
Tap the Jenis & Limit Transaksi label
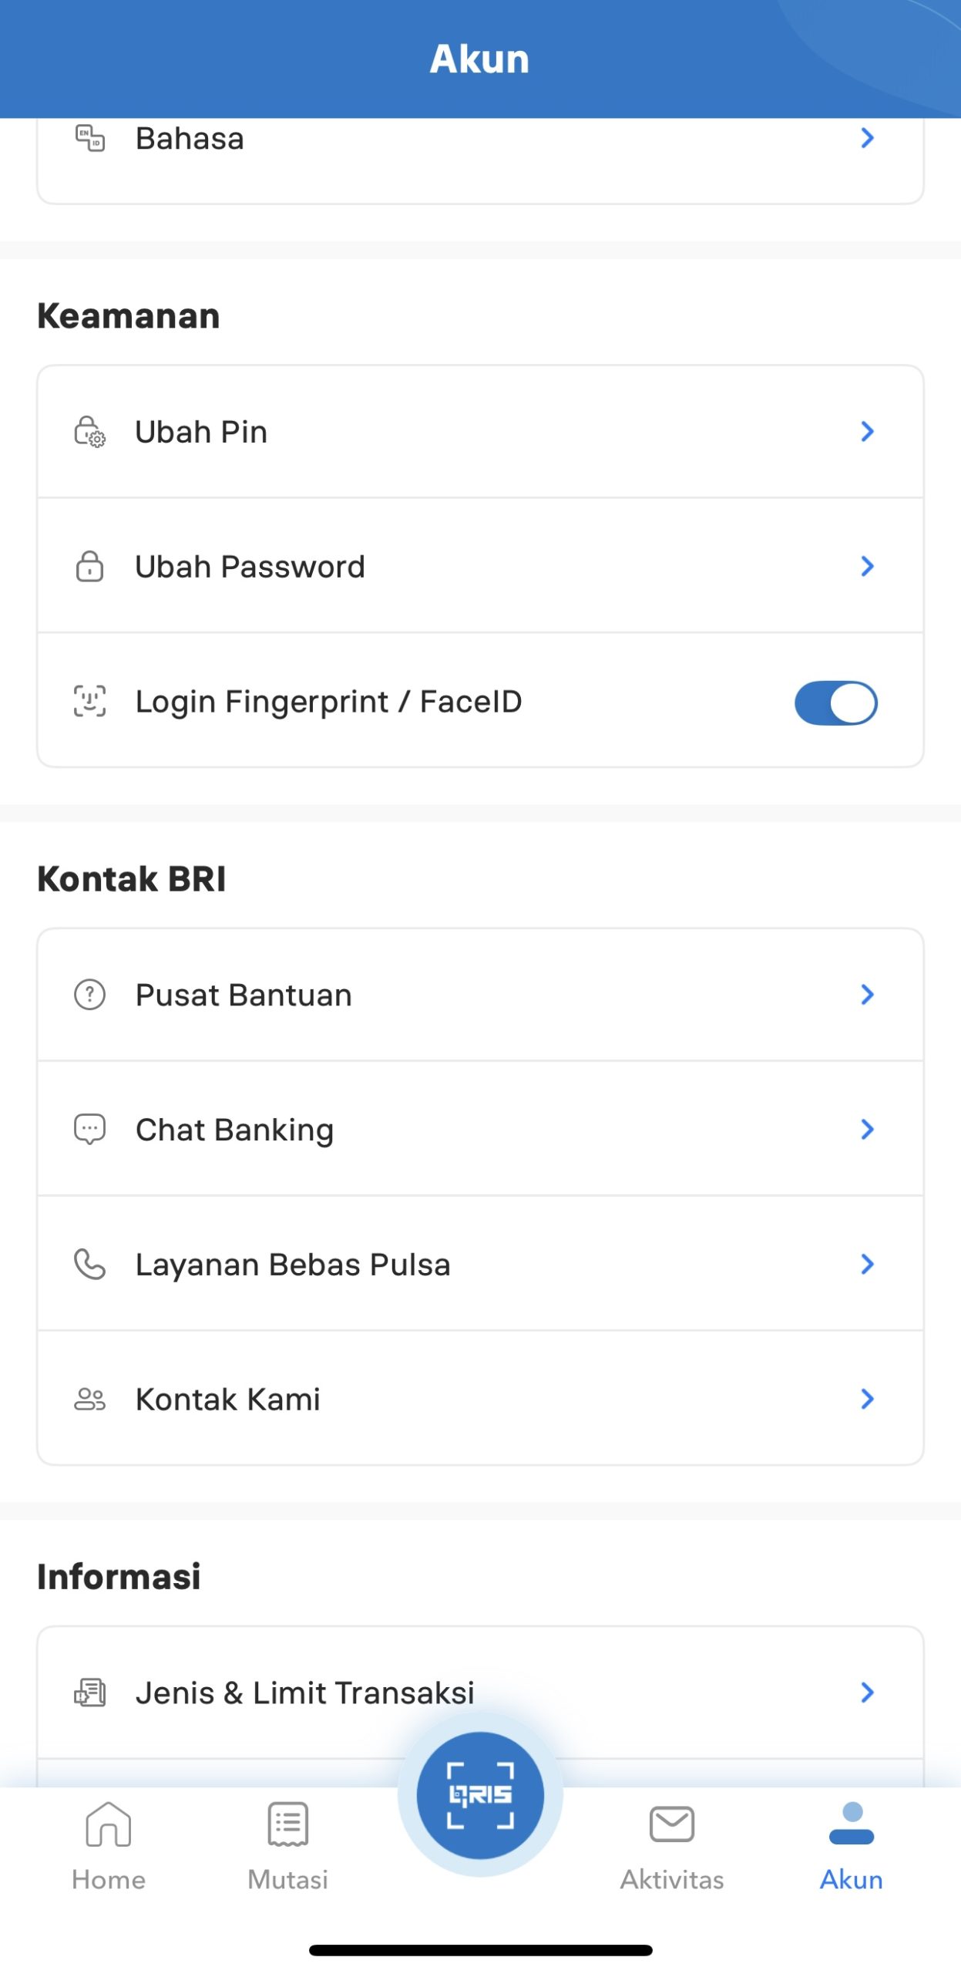click(x=304, y=1693)
